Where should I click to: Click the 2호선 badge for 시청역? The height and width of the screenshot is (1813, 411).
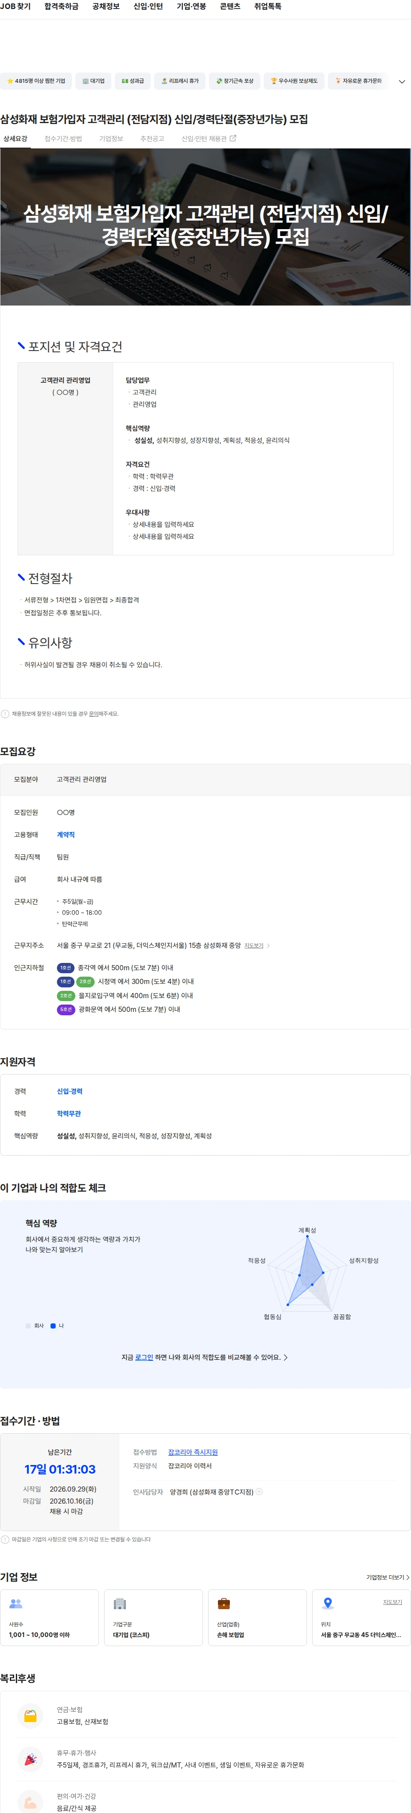(85, 981)
